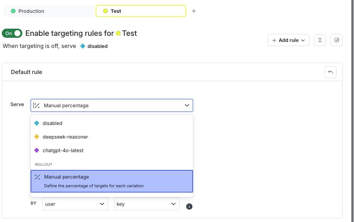354x222 pixels.
Task: Pick the disabled variation from the list
Action: tap(53, 123)
